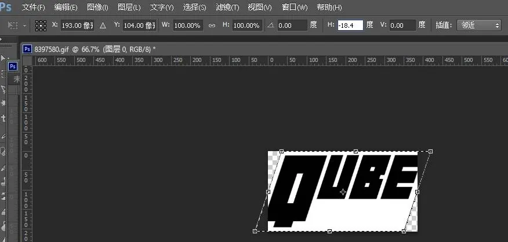Open the 插值 interpolation dropdown
Screen dimensions: 508x242
pos(479,25)
